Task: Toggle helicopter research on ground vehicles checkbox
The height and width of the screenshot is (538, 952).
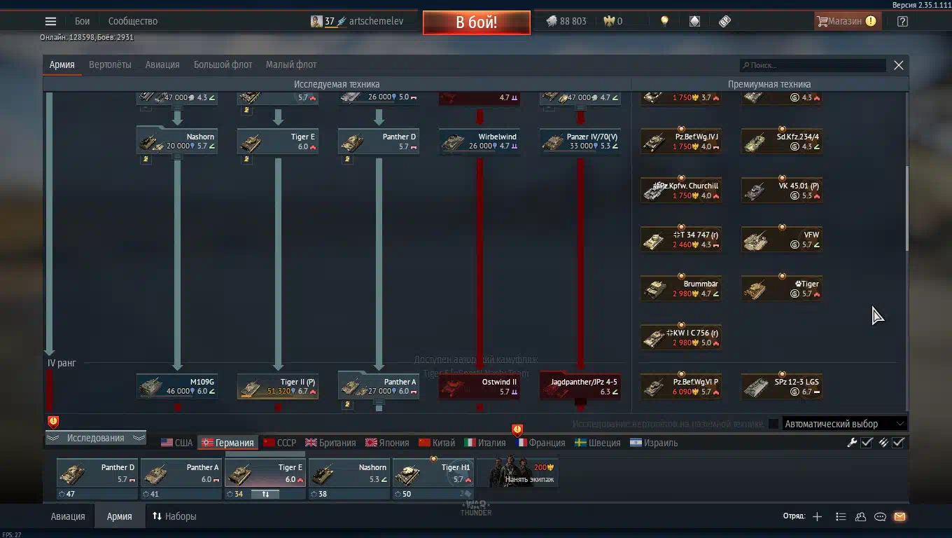Action: [x=773, y=424]
